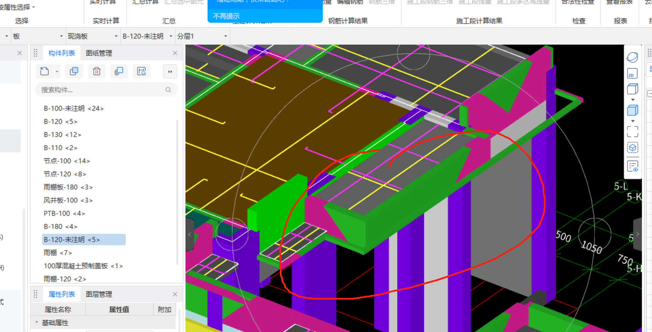Click the search magnifier icon in component search
The height and width of the screenshot is (332, 652).
pyautogui.click(x=168, y=90)
